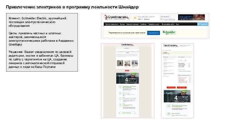
Task: Click the Стройпортал logo atop the beige email mockup
Action: (127, 45)
